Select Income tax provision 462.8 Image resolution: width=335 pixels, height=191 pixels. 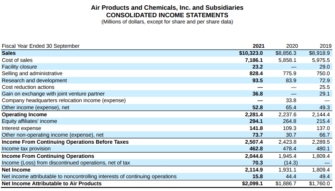tap(256, 149)
